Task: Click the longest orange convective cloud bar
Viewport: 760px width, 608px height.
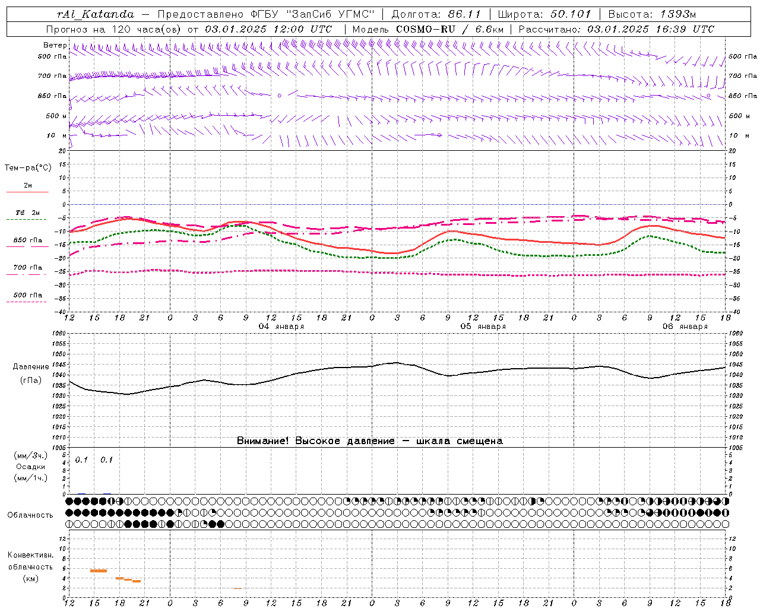Action: coord(99,571)
